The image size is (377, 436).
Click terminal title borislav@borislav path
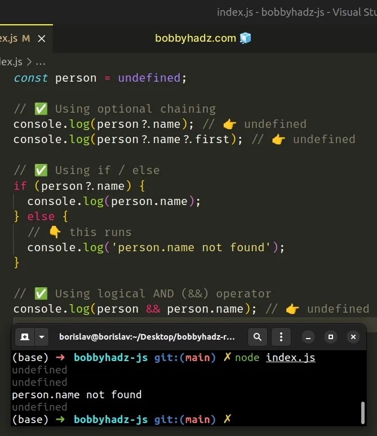tap(147, 337)
